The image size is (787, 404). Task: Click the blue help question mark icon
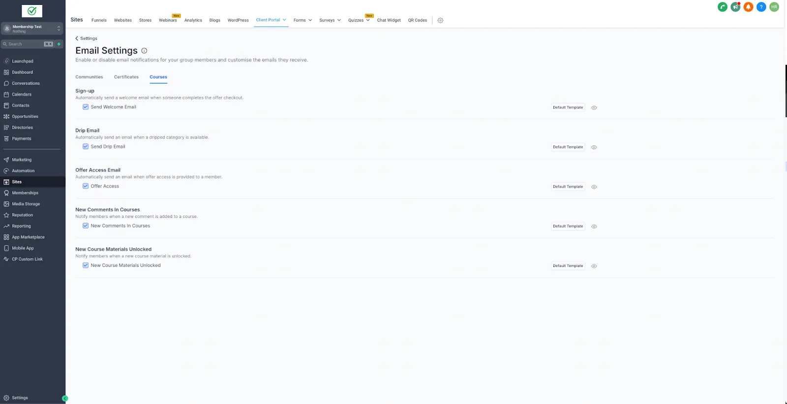point(761,7)
